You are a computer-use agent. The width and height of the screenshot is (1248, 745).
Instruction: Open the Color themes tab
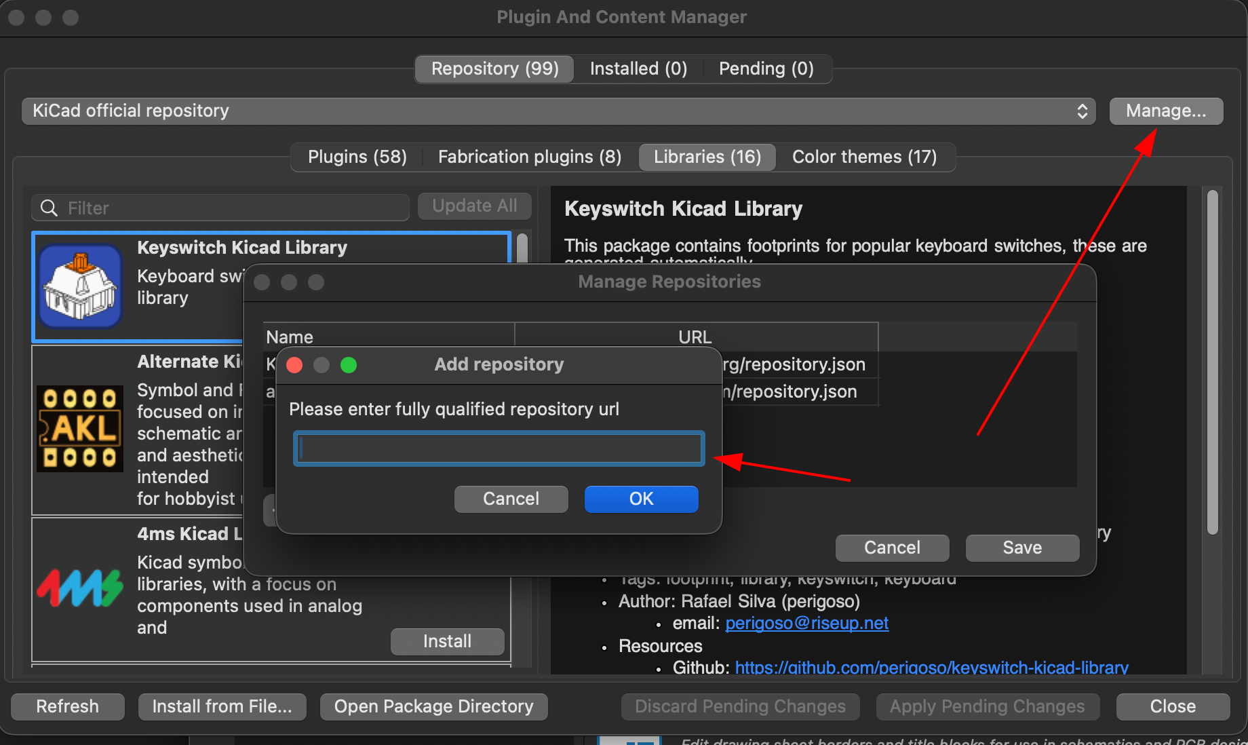[866, 157]
